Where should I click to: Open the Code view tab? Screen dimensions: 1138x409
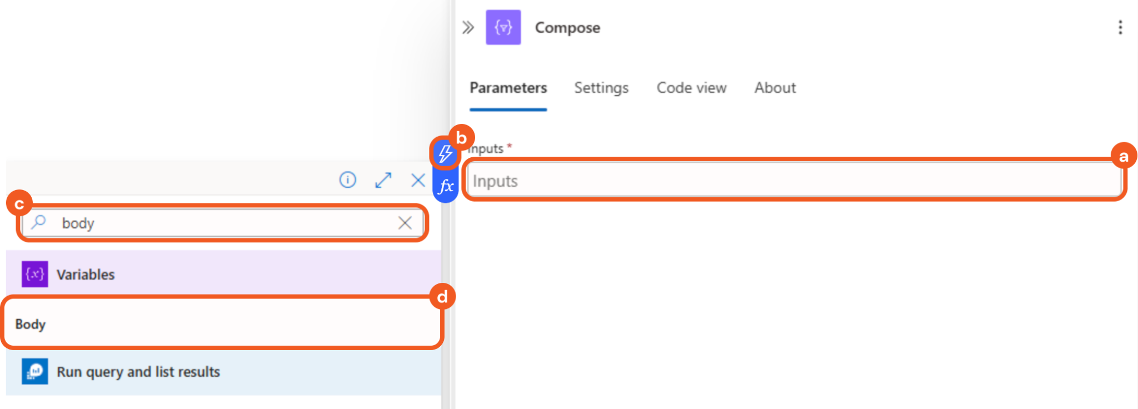tap(691, 88)
